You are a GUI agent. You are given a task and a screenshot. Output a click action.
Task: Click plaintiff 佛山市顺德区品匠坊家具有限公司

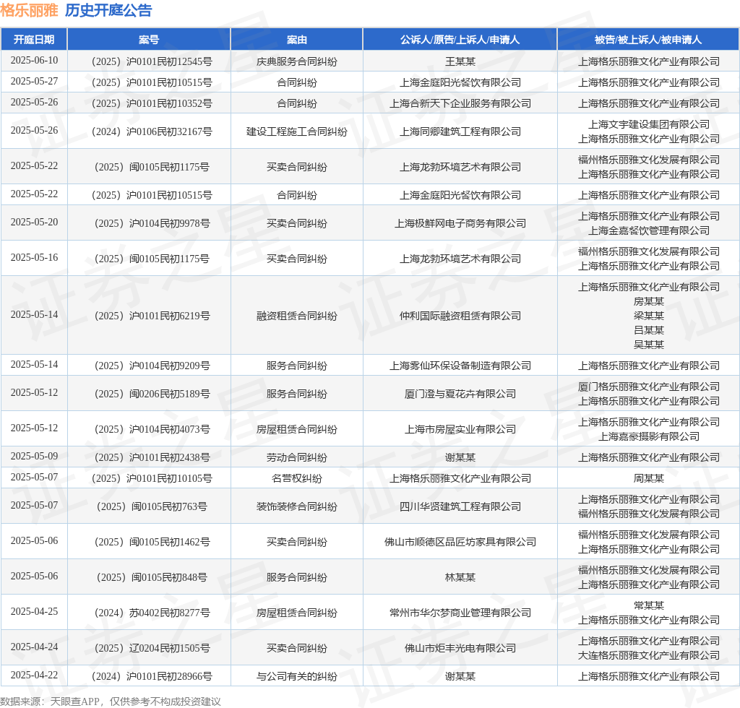click(x=460, y=543)
